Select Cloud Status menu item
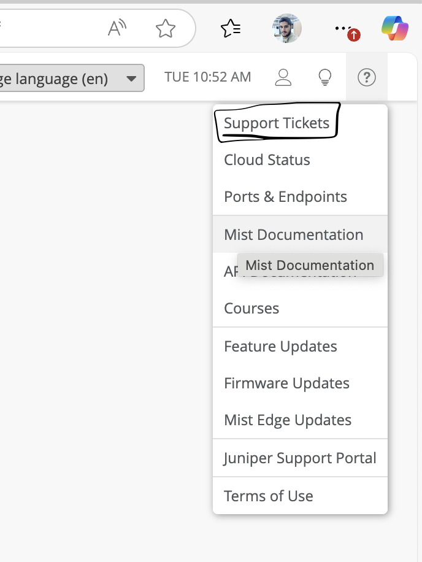 (x=267, y=160)
